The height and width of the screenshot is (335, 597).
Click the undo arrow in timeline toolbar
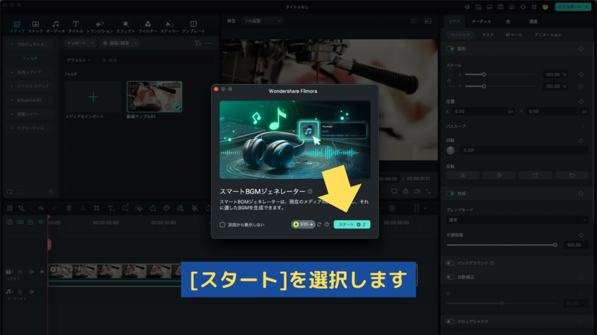pyautogui.click(x=41, y=208)
